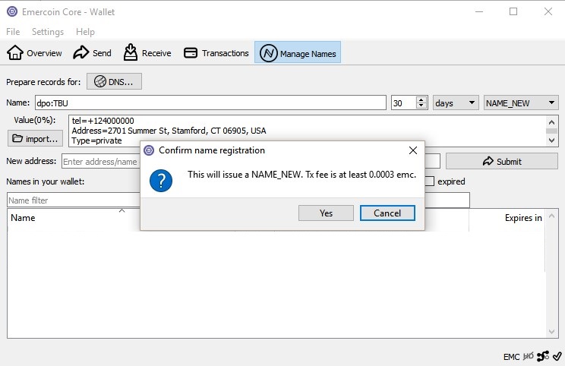Click the HD wallet status icon

529,356
